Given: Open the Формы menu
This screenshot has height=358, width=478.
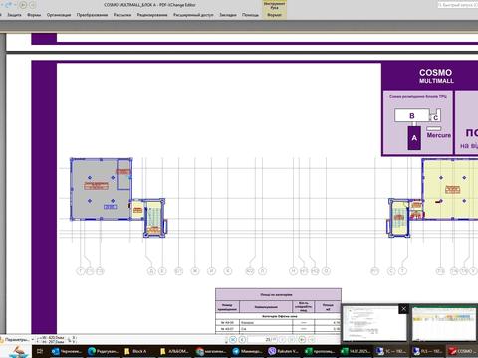Looking at the screenshot, I should coord(34,15).
